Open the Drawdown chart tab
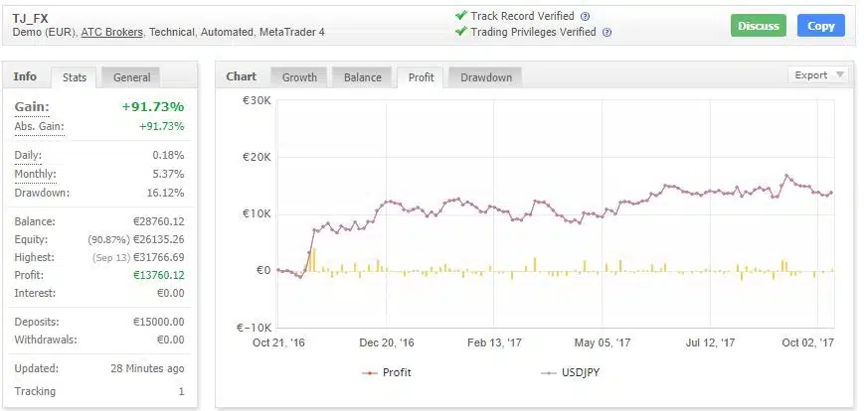 click(485, 77)
